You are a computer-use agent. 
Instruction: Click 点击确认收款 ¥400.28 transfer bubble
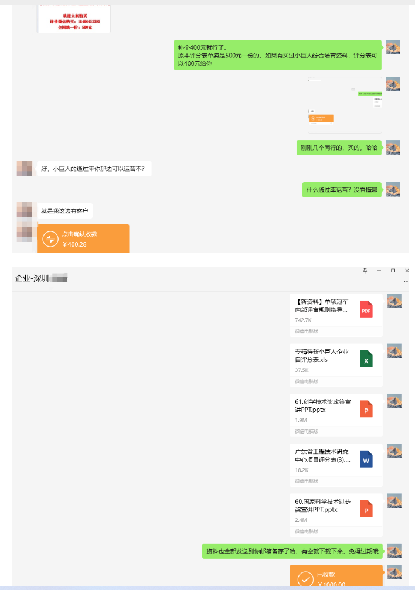pyautogui.click(x=83, y=238)
